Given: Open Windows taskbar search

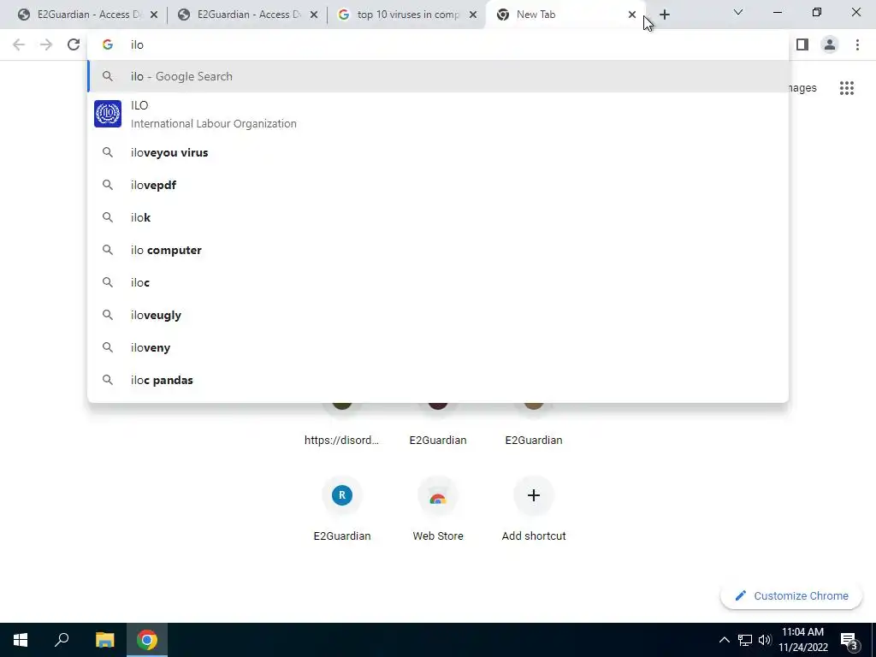Looking at the screenshot, I should (62, 640).
